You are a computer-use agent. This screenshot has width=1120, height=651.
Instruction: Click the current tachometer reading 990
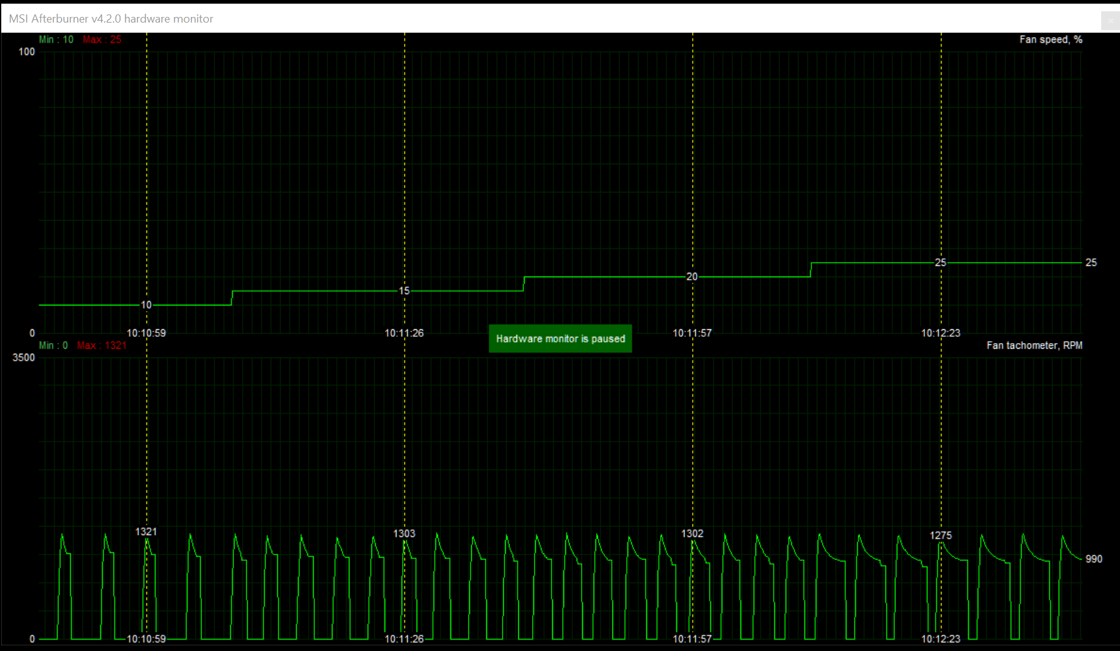(x=1094, y=559)
